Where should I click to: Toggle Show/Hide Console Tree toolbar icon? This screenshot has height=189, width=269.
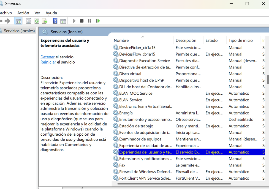tap(18, 21)
